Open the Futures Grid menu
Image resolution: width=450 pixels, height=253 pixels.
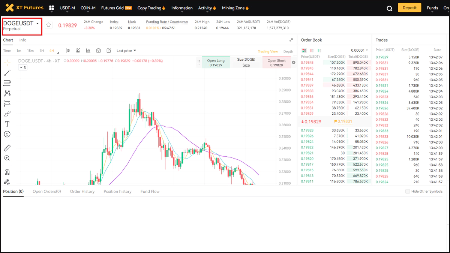[116, 8]
